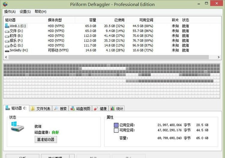Viewport: 225px width, 158px height.
Task: Open the 帮助(H) menu
Action: pos(40,12)
